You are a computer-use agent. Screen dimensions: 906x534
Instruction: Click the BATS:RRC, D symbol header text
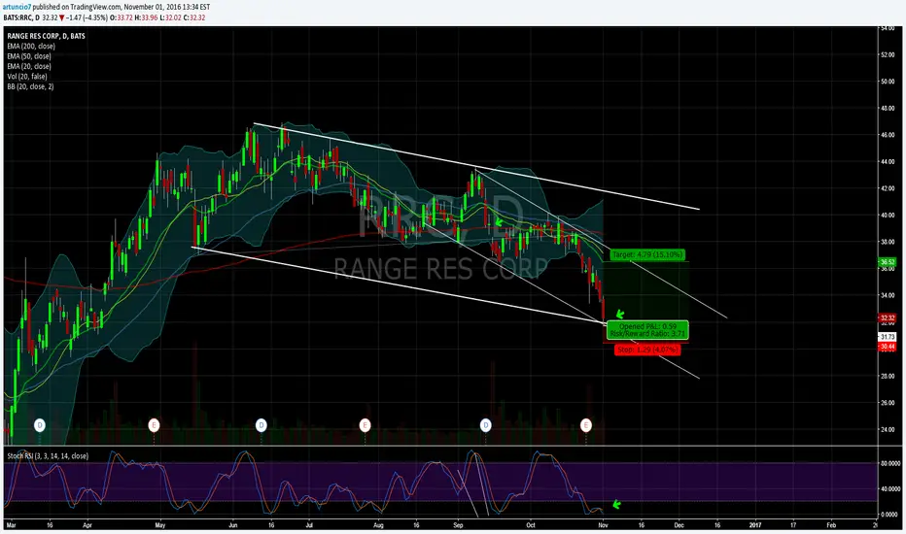tap(21, 17)
